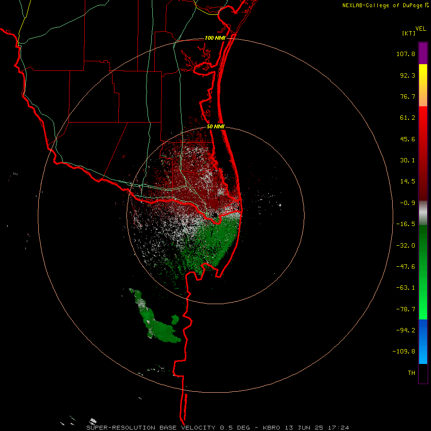431x431 pixels.
Task: Click the TH legend label
Action: (x=411, y=373)
